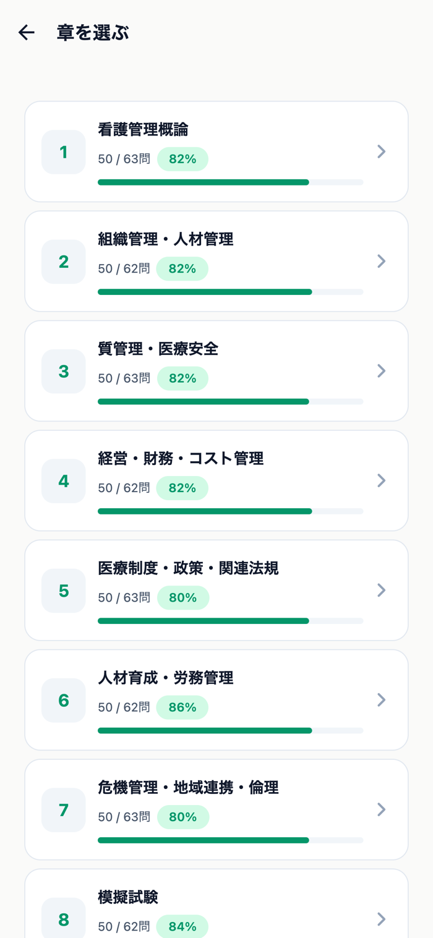Viewport: 433px width, 938px height.
Task: Go back using the arrow icon
Action: 27,33
